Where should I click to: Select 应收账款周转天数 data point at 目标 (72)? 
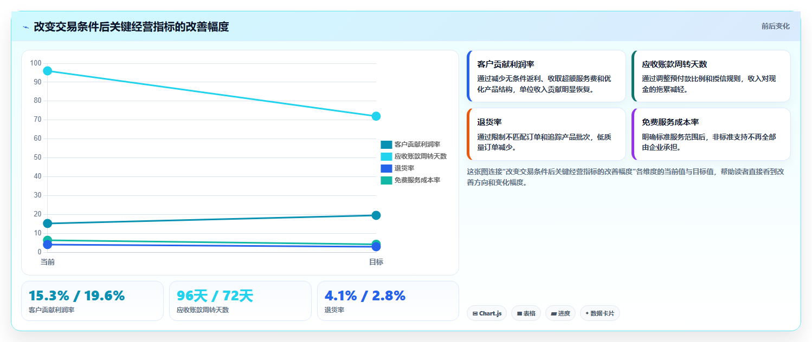pos(376,116)
